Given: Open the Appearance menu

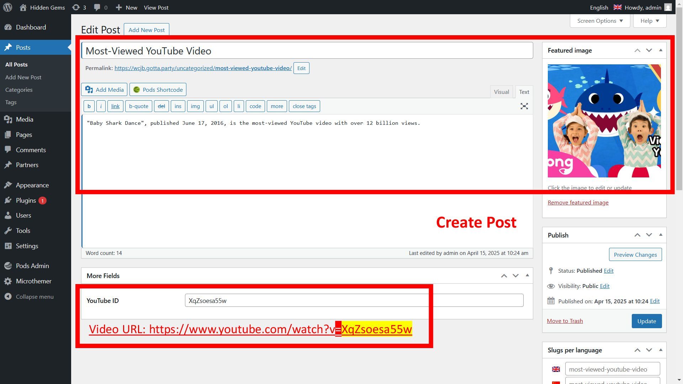Looking at the screenshot, I should [36, 185].
